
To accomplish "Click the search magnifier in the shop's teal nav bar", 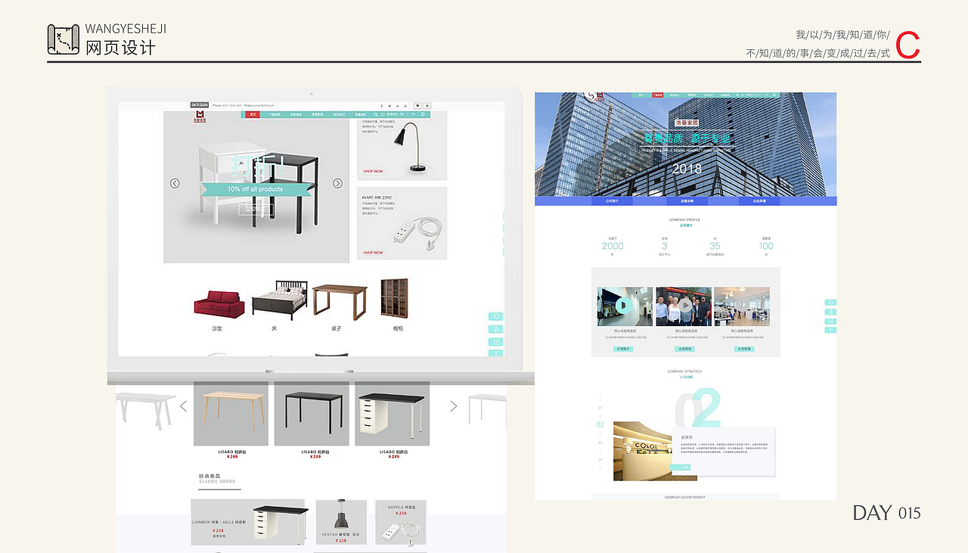I will pos(376,114).
